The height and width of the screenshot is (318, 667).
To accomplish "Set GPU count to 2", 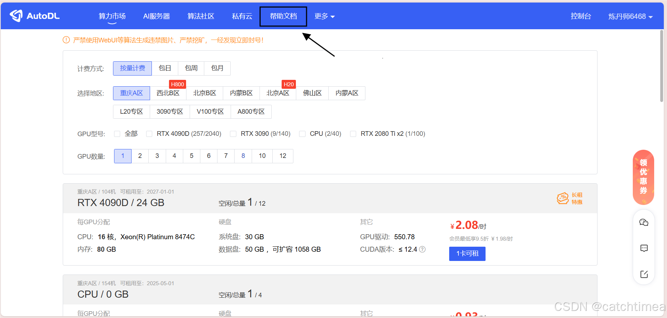I will tap(140, 156).
